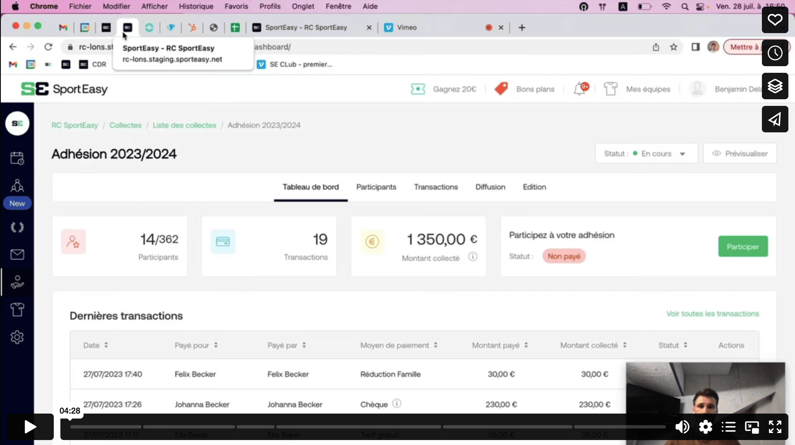Open Bons plans
This screenshot has height=445, width=795.
coord(524,89)
